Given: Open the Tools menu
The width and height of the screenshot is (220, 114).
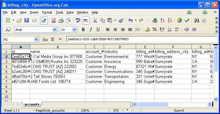Looking at the screenshot, I should point(59,12).
